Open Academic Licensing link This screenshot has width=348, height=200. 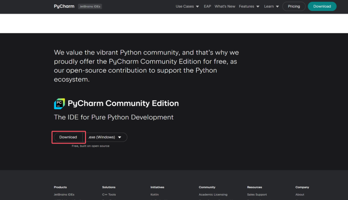213,194
